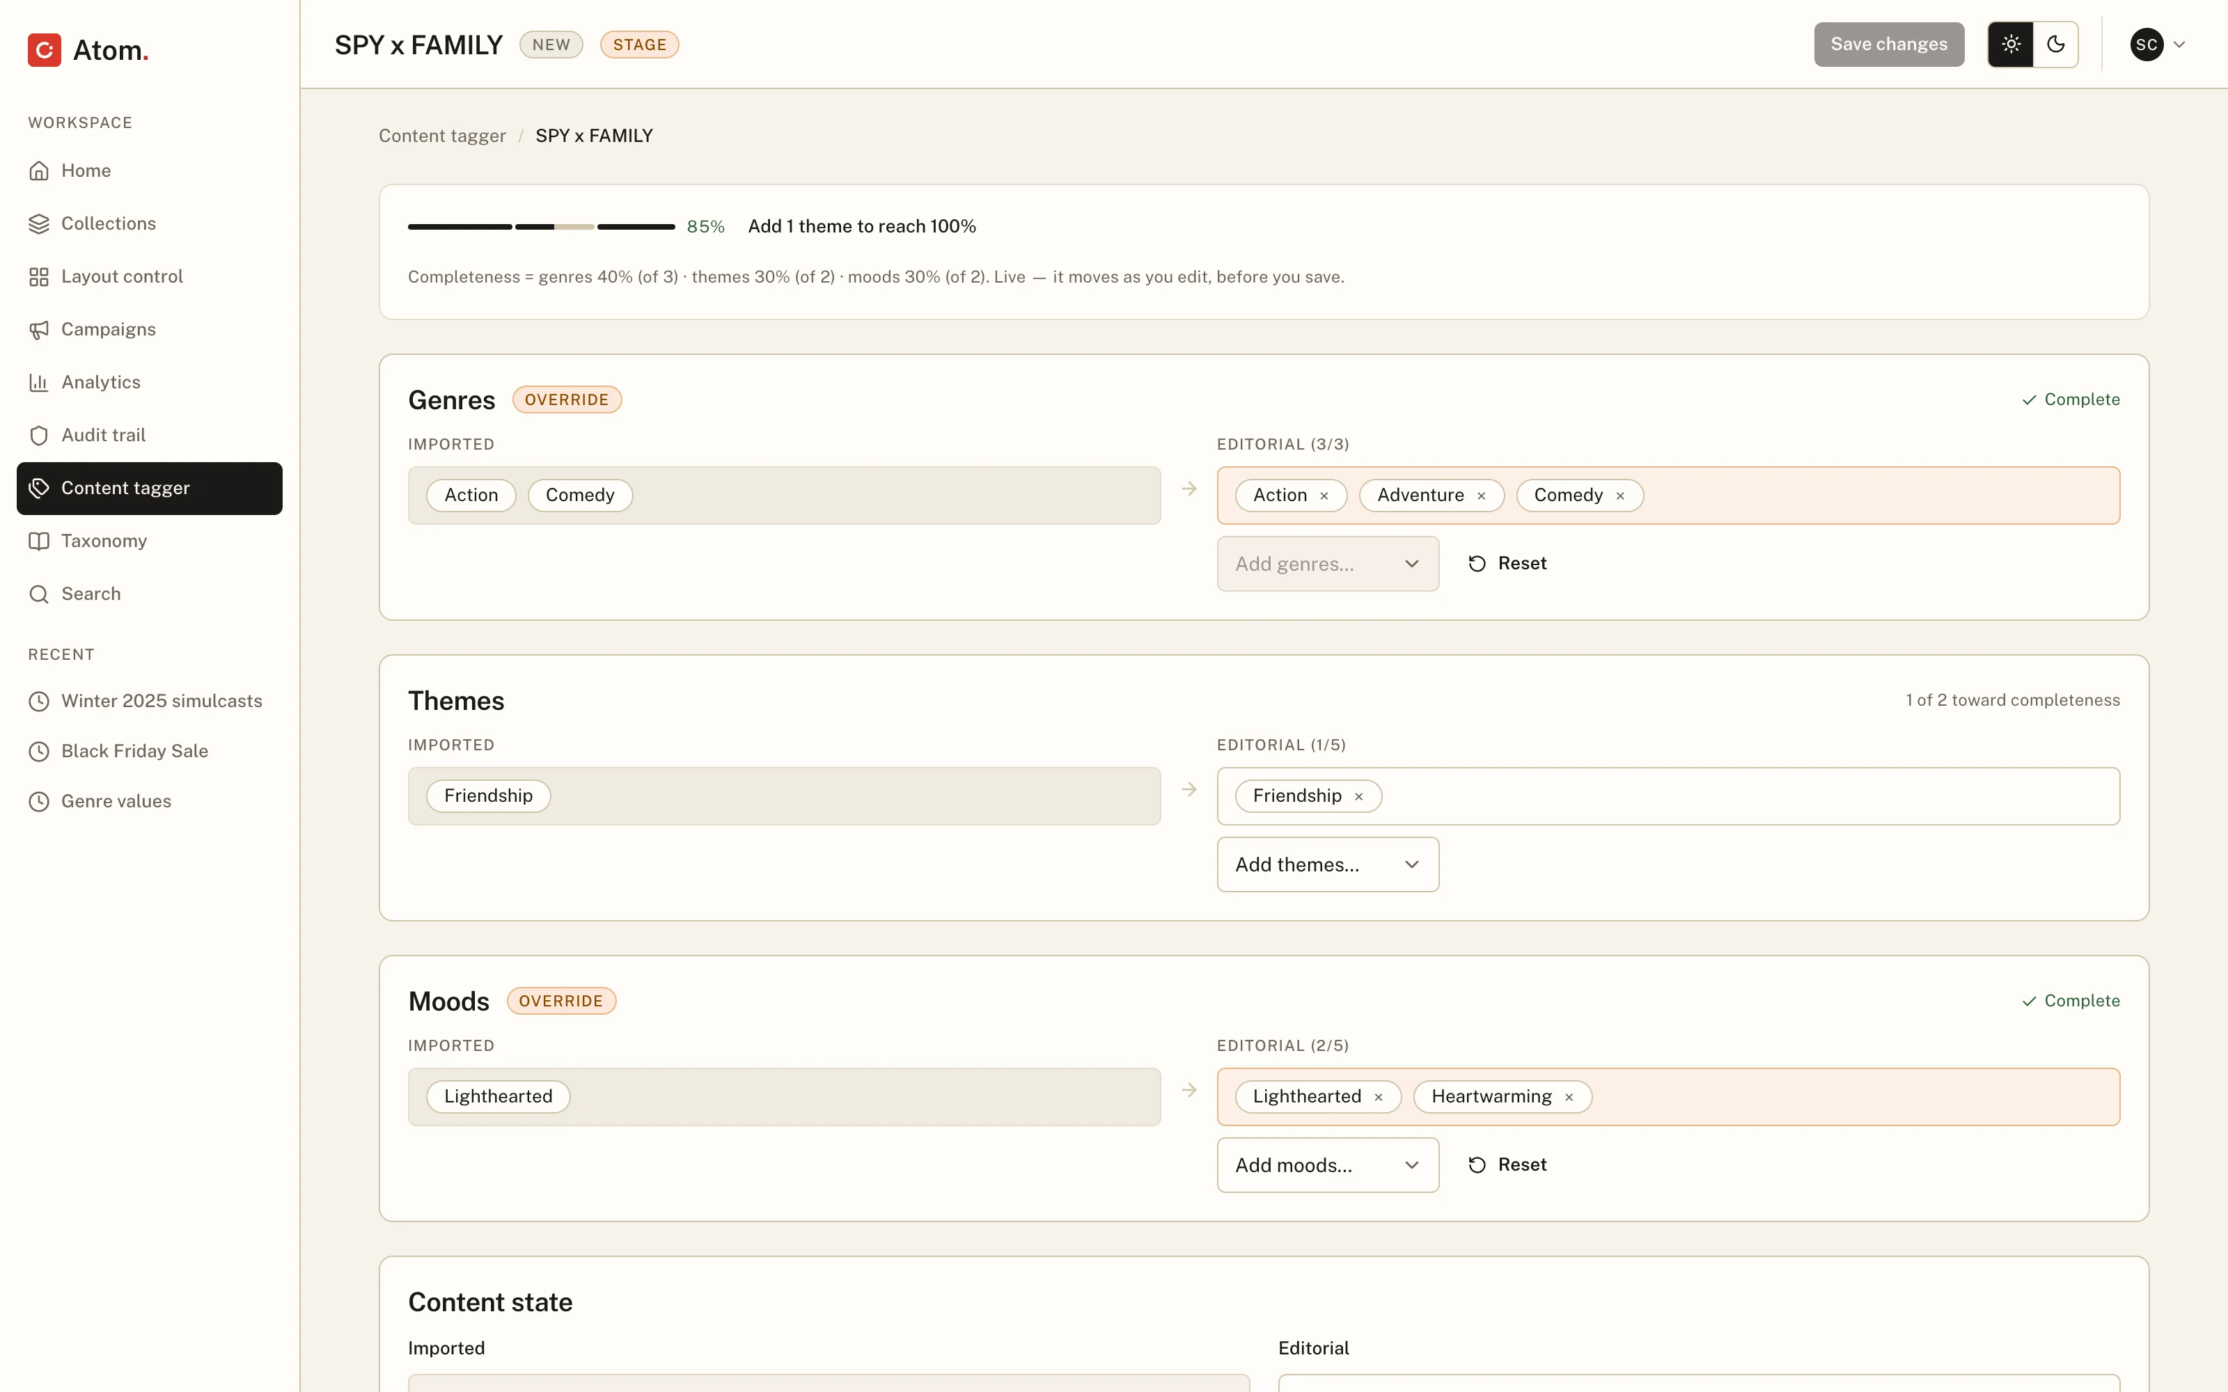Click the imported Comedy genre chip

(x=579, y=496)
